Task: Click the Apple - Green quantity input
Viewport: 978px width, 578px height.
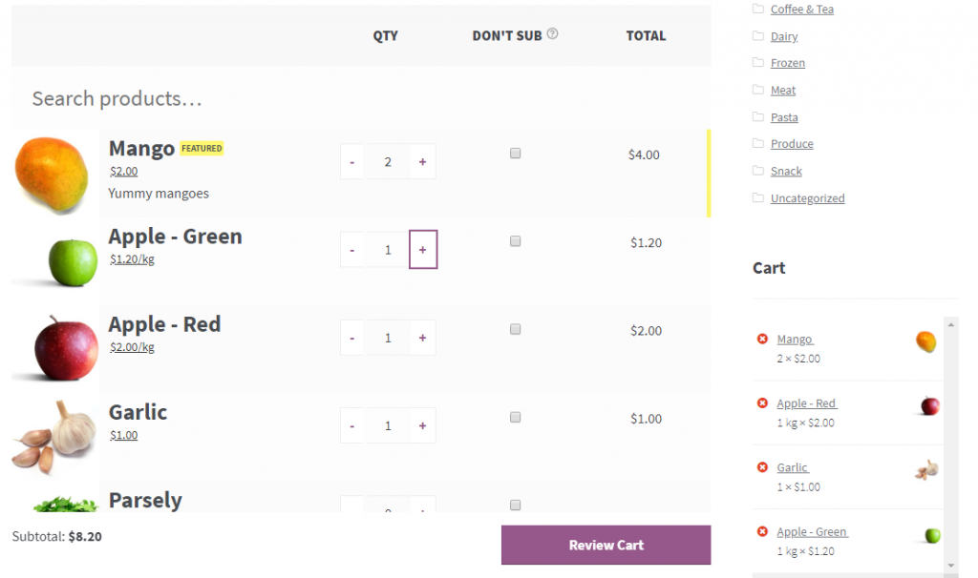Action: point(388,250)
